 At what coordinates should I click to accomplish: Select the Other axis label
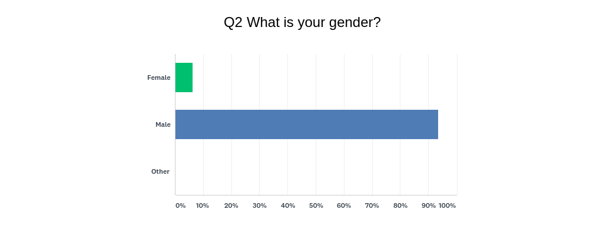pos(160,171)
